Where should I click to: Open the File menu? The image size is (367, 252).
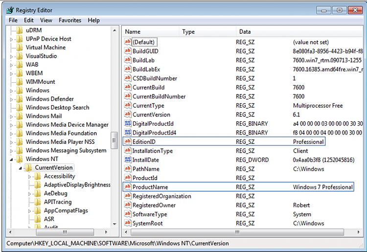pos(13,21)
